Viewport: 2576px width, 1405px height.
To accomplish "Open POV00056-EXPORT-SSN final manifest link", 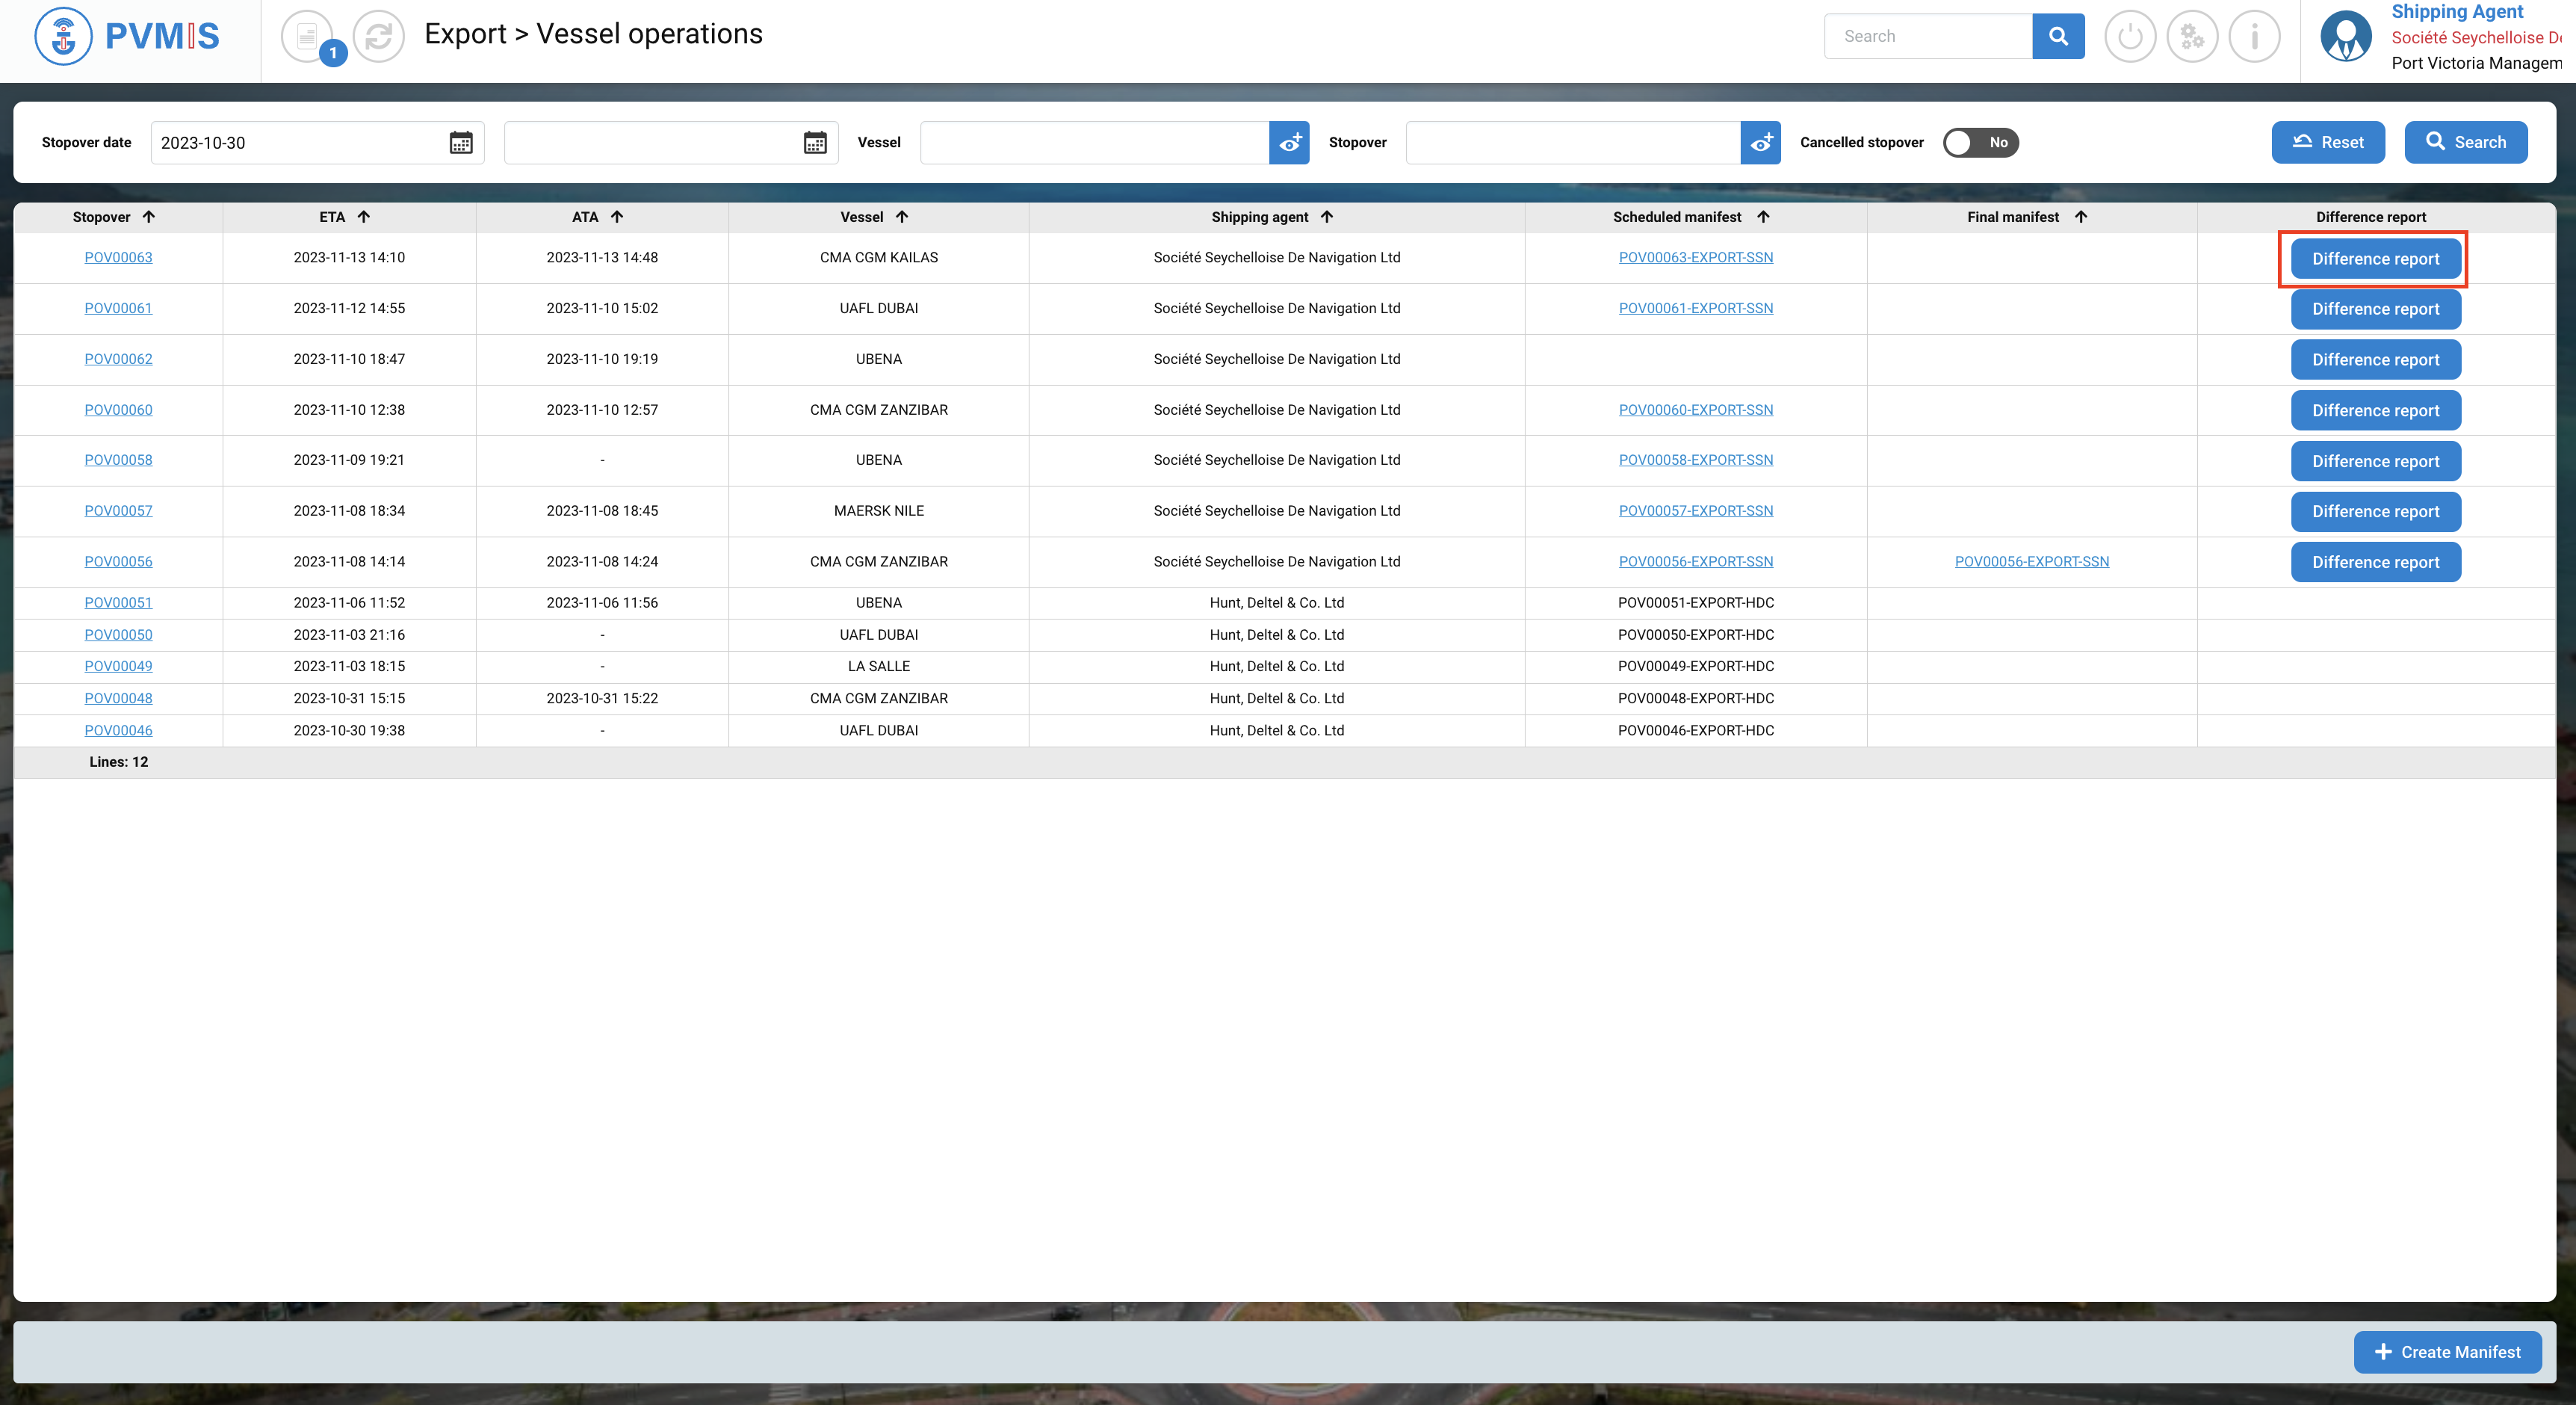I will coord(2031,562).
